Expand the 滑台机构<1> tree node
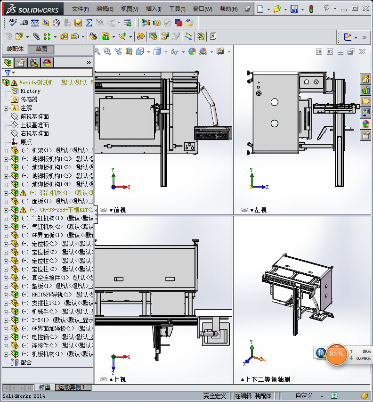This screenshot has width=373, height=402. [x=6, y=193]
